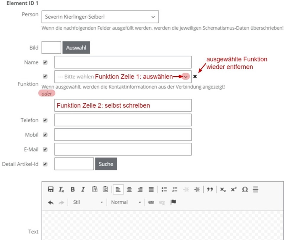Open the Normal paragraph format dropdown

pyautogui.click(x=126, y=202)
